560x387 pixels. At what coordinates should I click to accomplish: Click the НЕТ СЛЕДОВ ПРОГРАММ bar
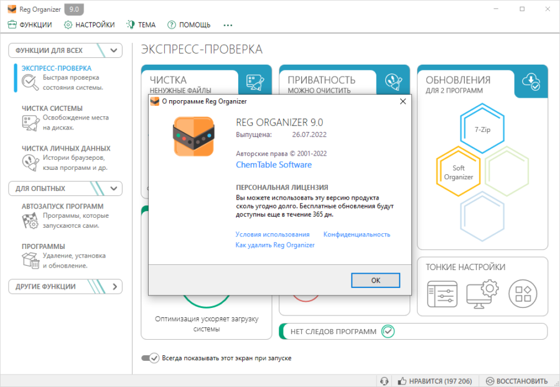coord(413,331)
